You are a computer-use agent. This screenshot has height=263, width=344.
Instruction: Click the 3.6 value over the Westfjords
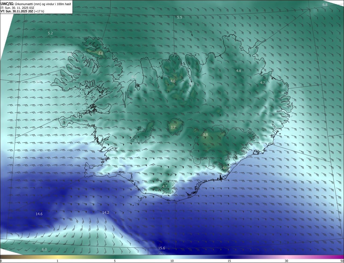(x=101, y=54)
